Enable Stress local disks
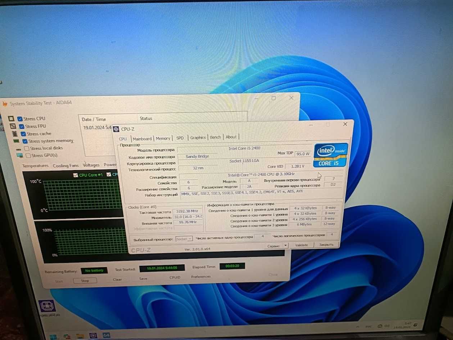Viewport: 453px width, 340px height. (x=27, y=148)
